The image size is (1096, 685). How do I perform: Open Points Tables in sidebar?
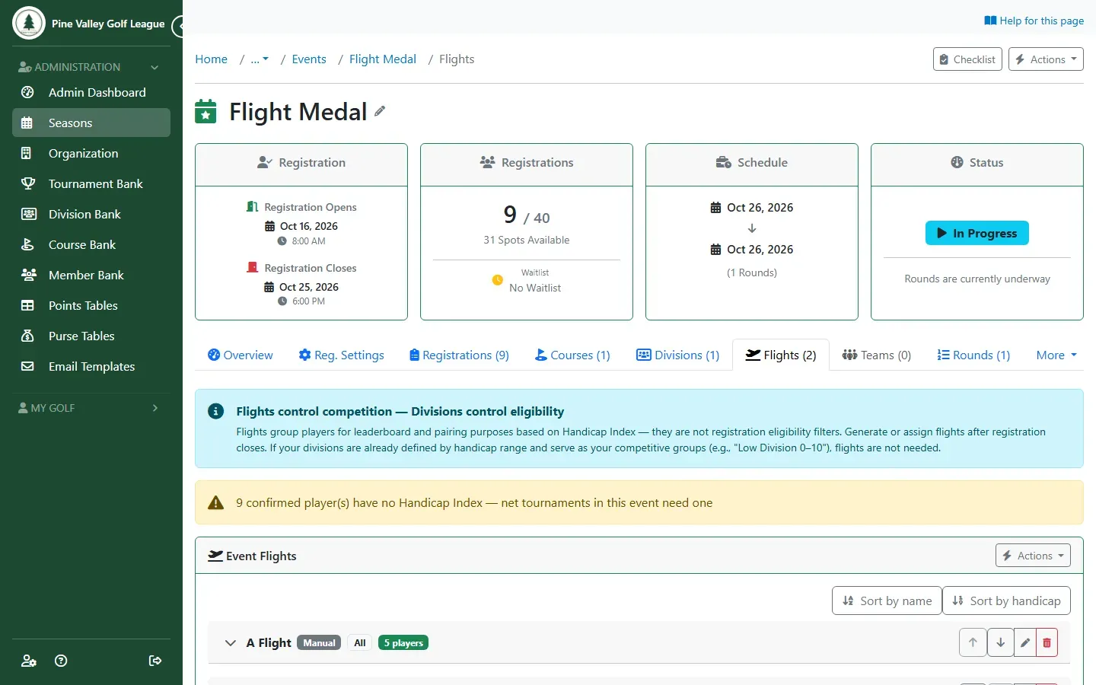pyautogui.click(x=91, y=305)
